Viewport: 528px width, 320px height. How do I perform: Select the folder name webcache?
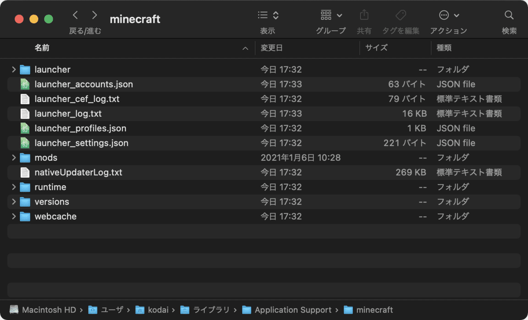pyautogui.click(x=55, y=216)
